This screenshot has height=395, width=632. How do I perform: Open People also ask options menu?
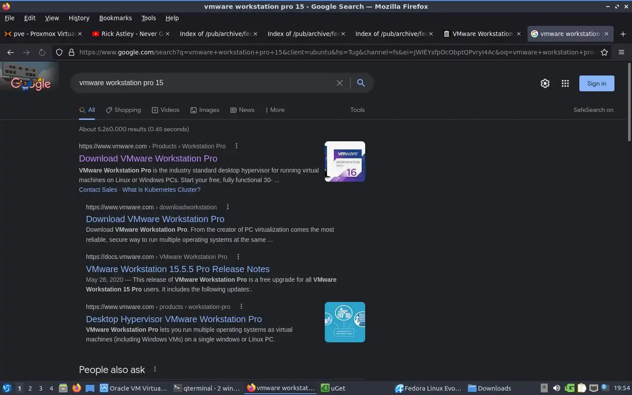coord(155,370)
